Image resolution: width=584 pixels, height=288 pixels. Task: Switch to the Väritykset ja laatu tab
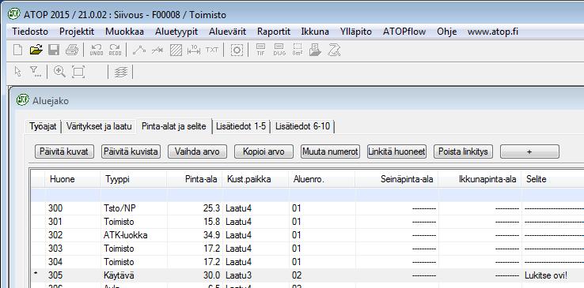click(x=99, y=126)
